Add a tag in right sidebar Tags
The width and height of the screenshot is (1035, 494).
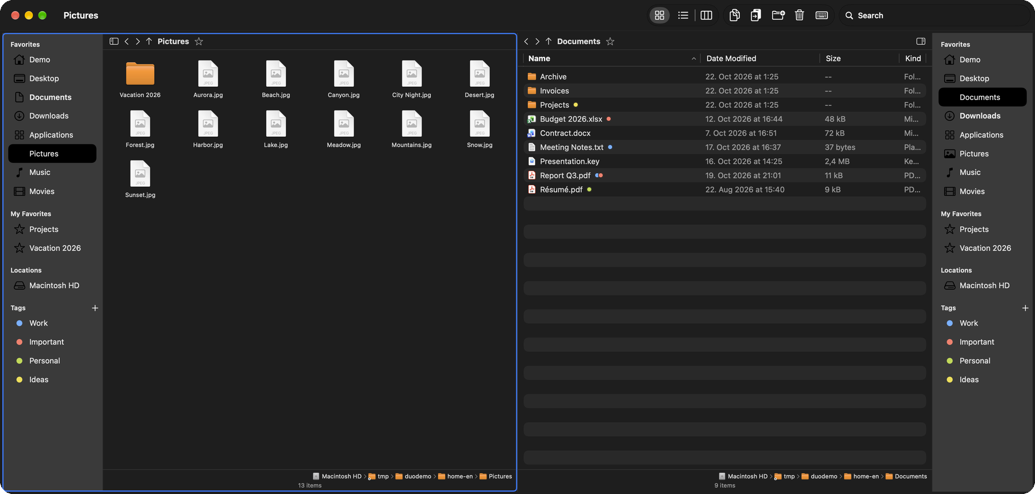pyautogui.click(x=1025, y=308)
